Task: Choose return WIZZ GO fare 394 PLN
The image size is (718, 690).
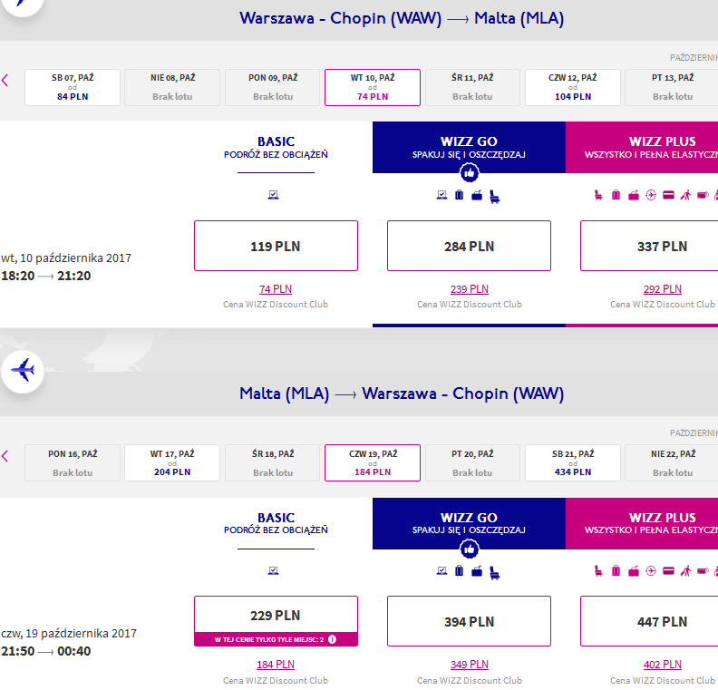Action: coord(469,621)
